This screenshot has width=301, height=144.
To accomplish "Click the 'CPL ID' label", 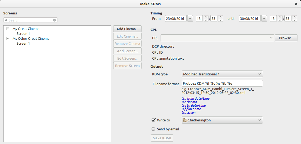I will (x=157, y=52).
